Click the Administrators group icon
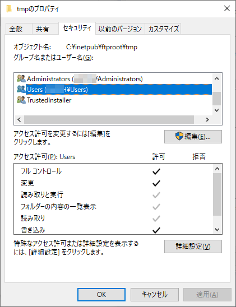The image size is (236, 307). click(21, 78)
